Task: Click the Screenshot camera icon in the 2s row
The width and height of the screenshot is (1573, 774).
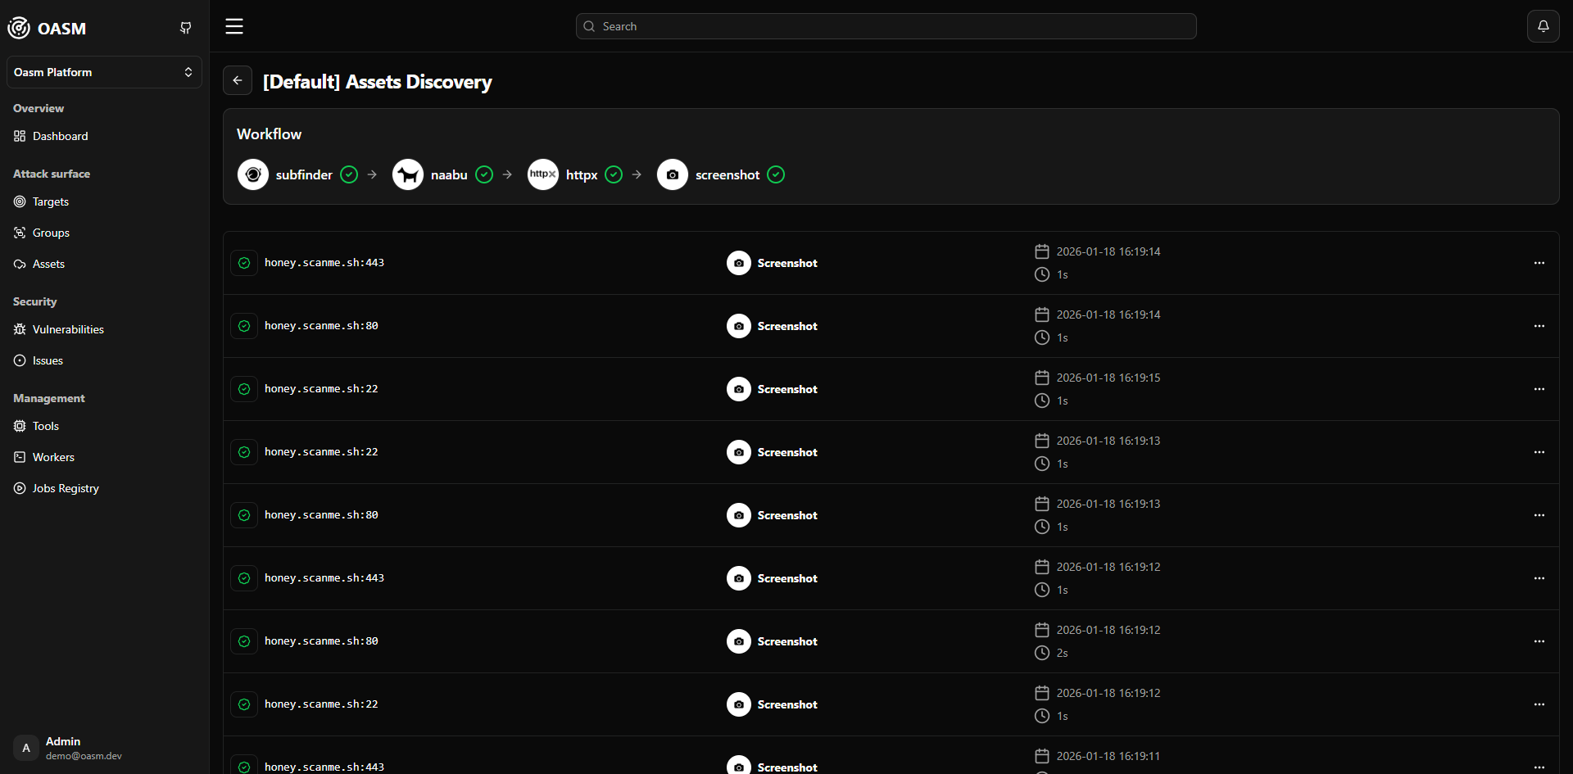Action: 739,641
